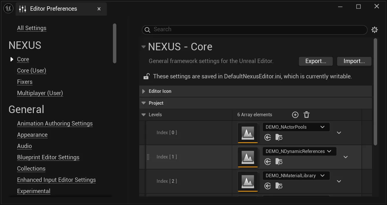Click the Unreal Engine logo icon
Viewport: 387px width, 205px height.
click(x=8, y=8)
